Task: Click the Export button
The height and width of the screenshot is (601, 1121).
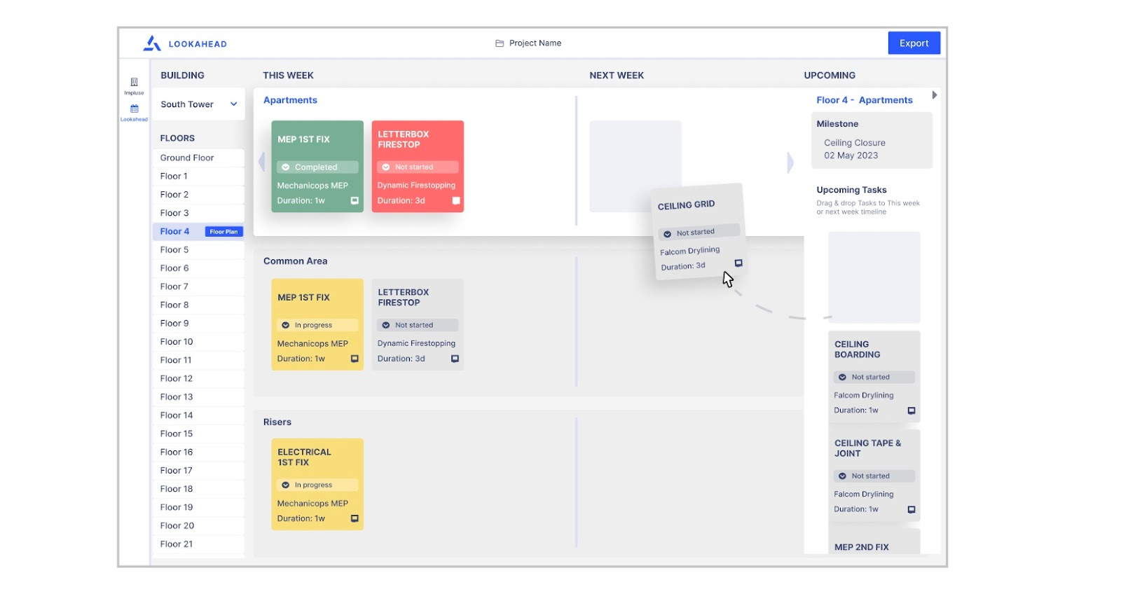Action: [914, 43]
